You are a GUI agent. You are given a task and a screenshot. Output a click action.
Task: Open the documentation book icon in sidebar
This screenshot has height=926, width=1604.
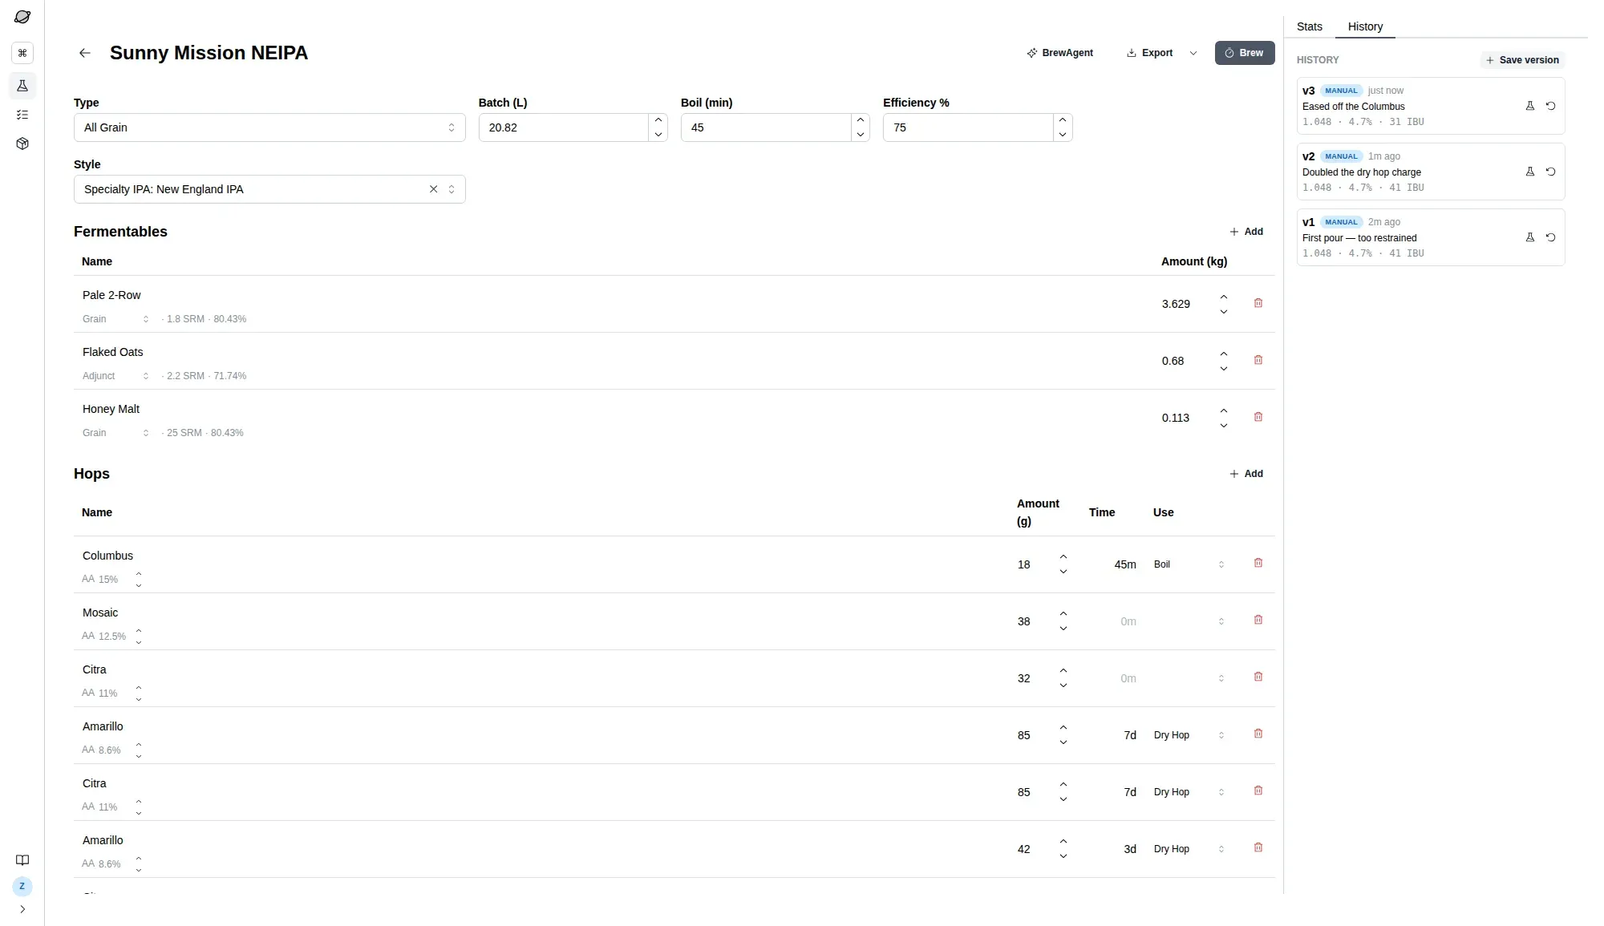[x=22, y=860]
